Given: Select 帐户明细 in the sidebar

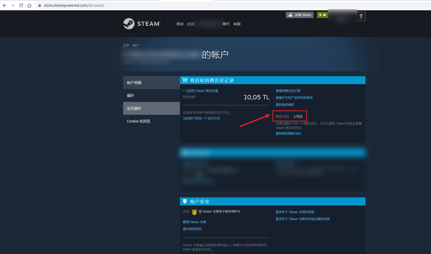Looking at the screenshot, I should (x=134, y=83).
